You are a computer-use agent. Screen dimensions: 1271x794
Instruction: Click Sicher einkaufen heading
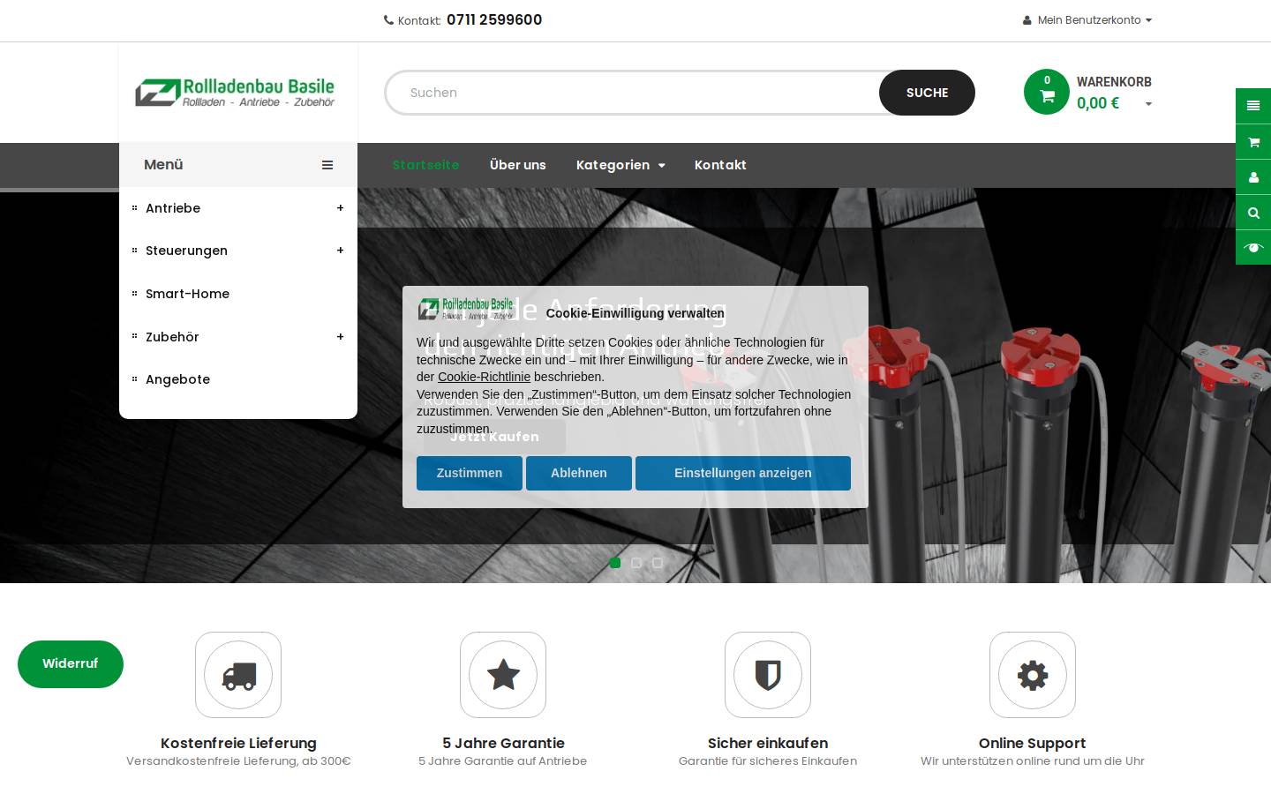[768, 743]
